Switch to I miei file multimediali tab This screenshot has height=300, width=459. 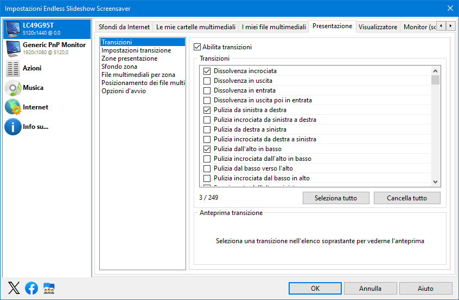273,27
